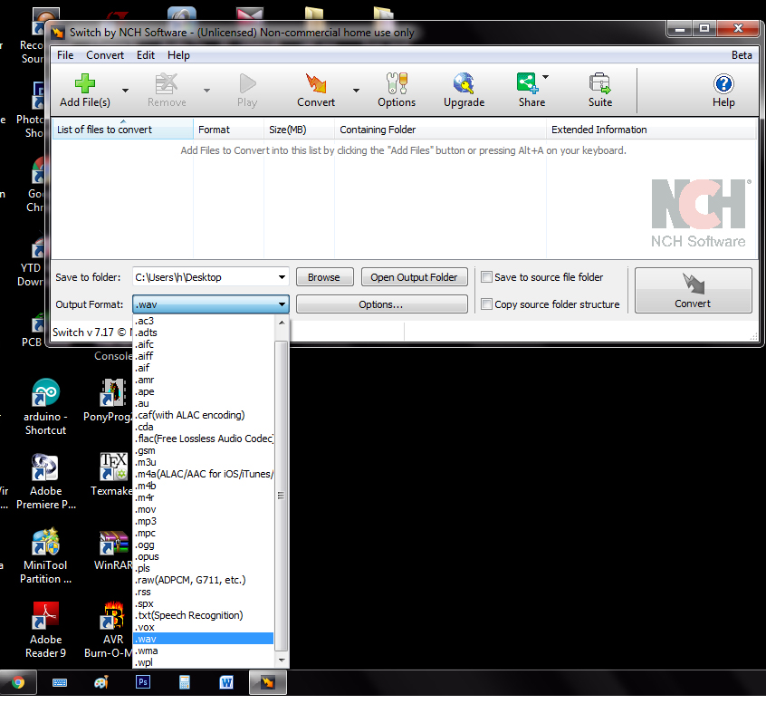Image resolution: width=766 pixels, height=723 pixels.
Task: Click format list scrollbar down arrow
Action: pos(282,660)
